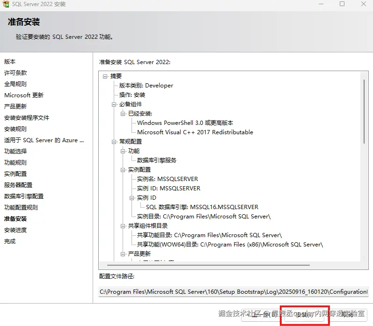Select the 实例目录 path tree row
Screen dimensions: 373x326
pyautogui.click(x=204, y=217)
